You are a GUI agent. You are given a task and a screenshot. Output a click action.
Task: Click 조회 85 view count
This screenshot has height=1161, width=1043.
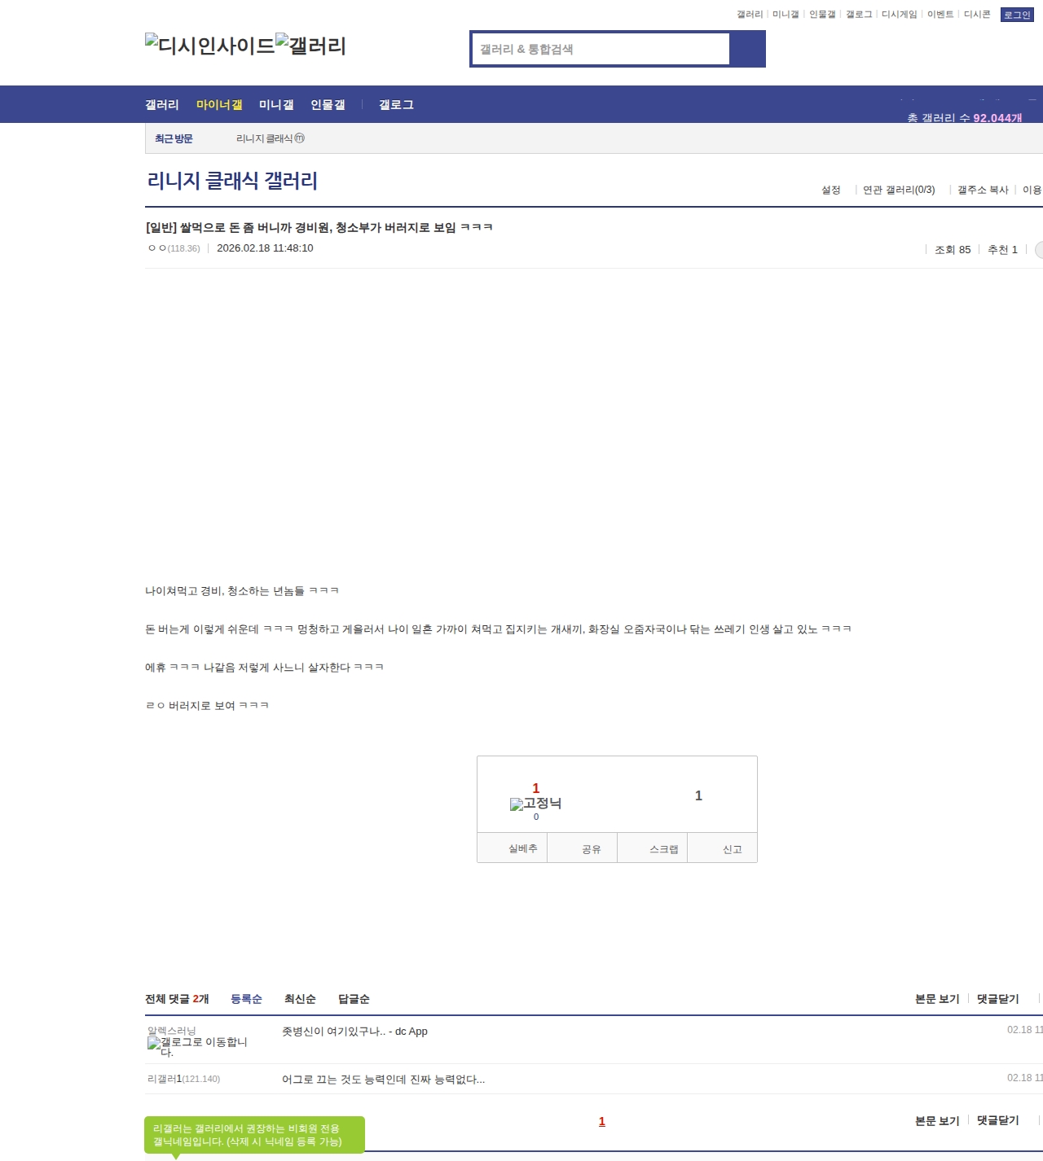pos(953,250)
